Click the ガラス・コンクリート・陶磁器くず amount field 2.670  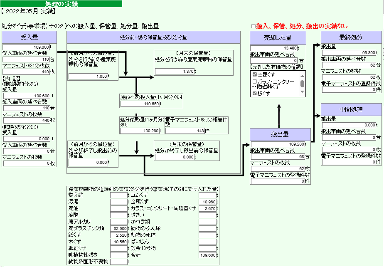click(207, 208)
